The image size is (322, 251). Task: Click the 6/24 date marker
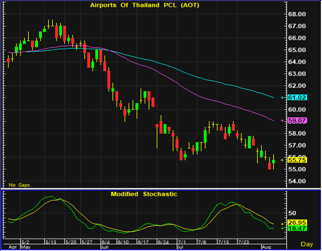(x=163, y=242)
